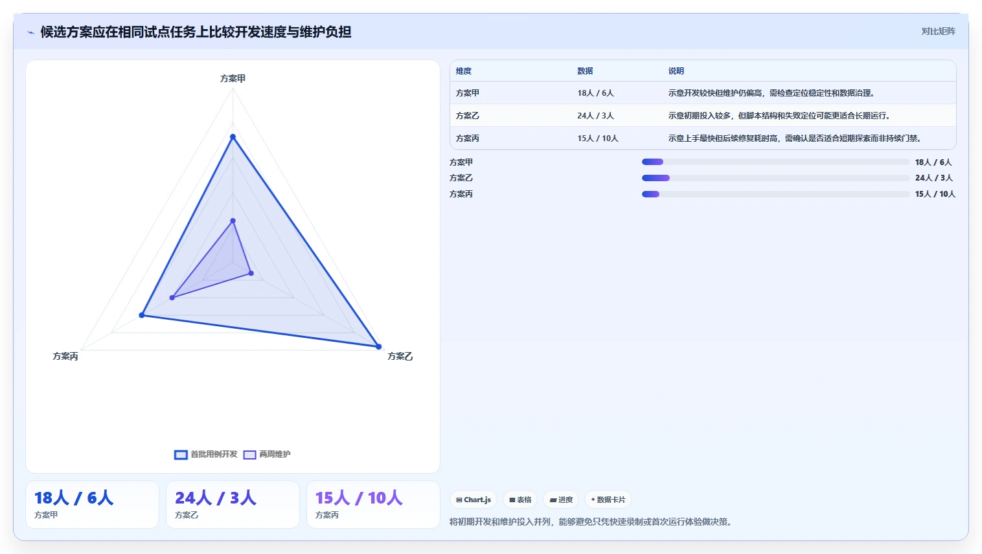Click the footer summary sentence
Viewport: 982px width, 554px height.
point(592,522)
